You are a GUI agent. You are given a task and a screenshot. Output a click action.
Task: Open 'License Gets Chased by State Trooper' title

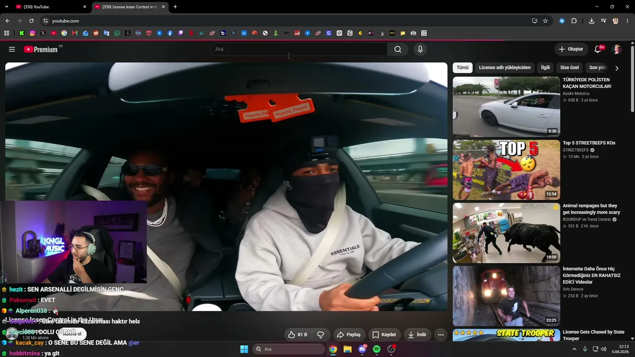593,335
